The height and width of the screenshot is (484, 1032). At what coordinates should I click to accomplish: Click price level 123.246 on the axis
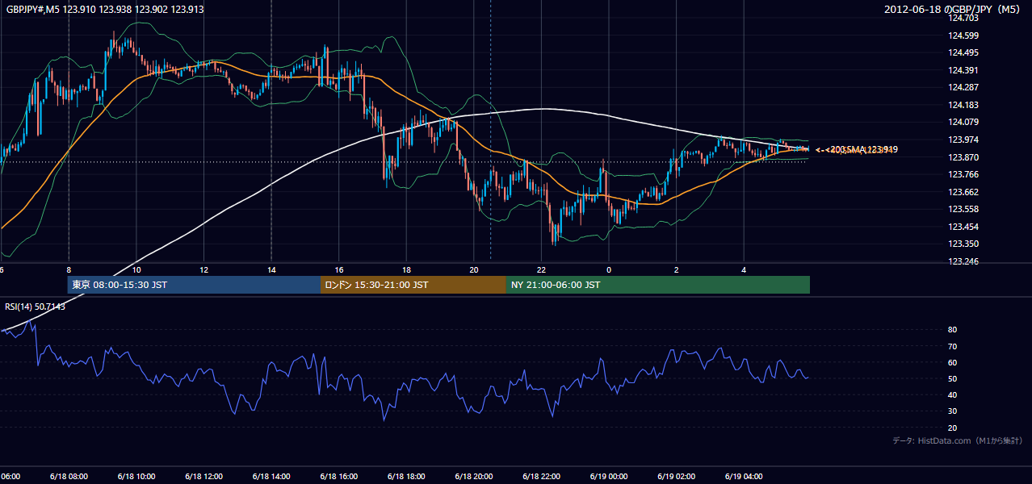click(963, 261)
